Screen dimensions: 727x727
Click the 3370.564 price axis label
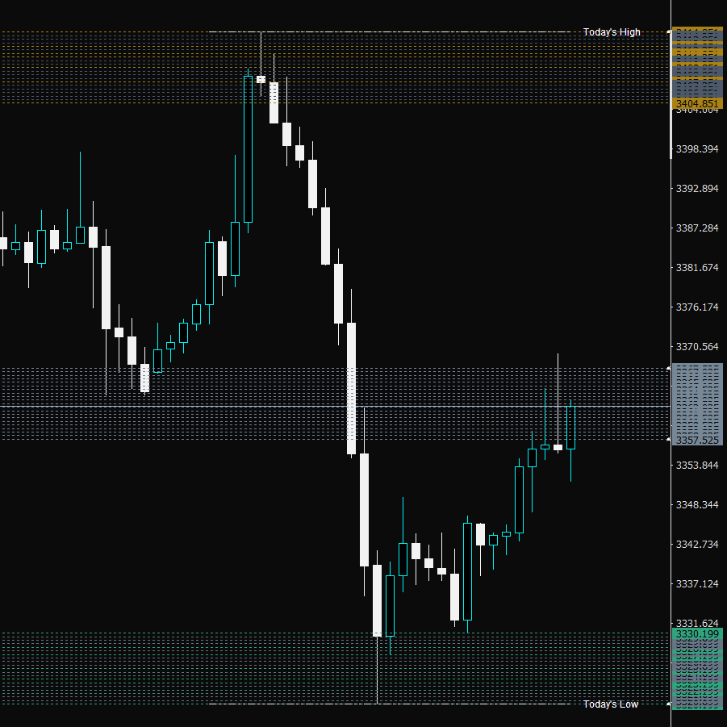(696, 347)
